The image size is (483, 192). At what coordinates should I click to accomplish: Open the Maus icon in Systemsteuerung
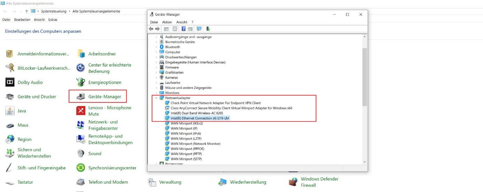point(10,125)
